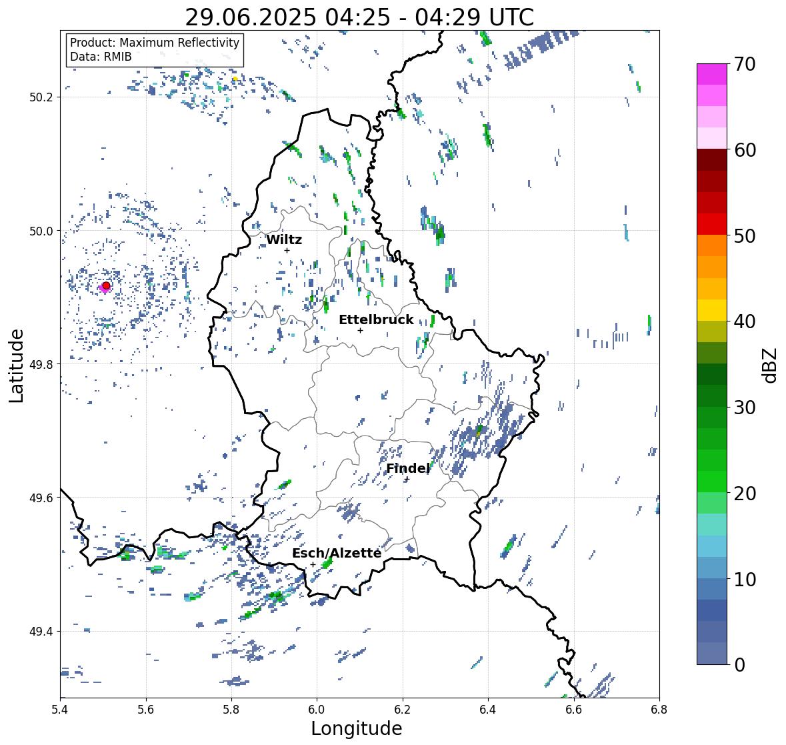Click the 6.8 longitude tick label
Screen dimensions: 786x745
tap(659, 709)
